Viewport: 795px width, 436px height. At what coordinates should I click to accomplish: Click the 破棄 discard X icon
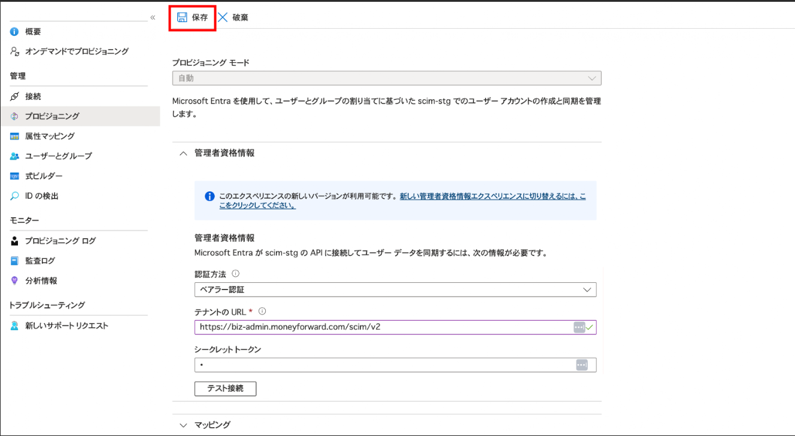[x=223, y=17]
